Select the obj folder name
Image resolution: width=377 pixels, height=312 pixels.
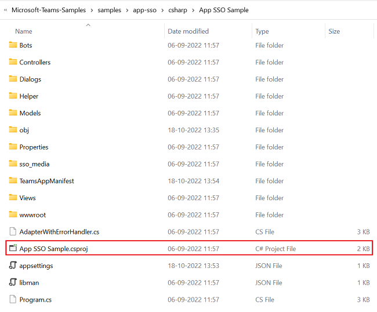tap(24, 130)
